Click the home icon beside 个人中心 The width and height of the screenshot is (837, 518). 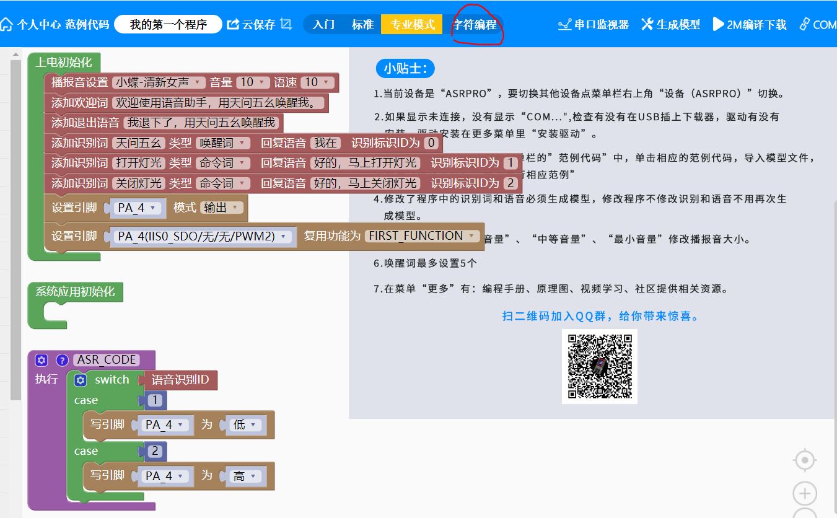point(7,25)
